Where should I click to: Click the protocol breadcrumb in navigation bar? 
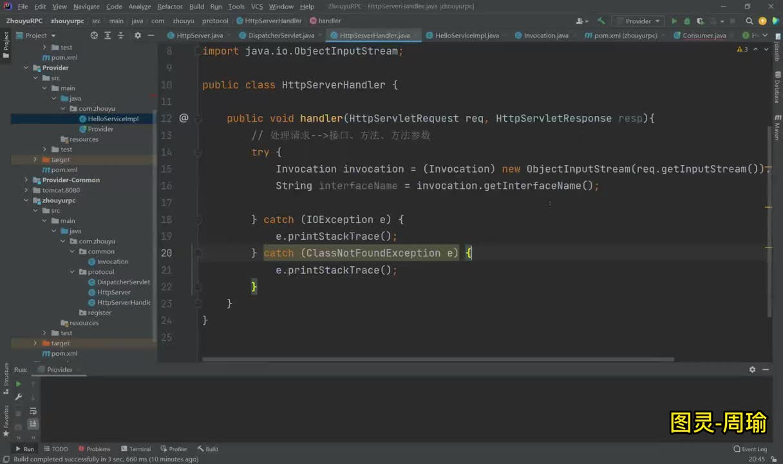tap(215, 21)
